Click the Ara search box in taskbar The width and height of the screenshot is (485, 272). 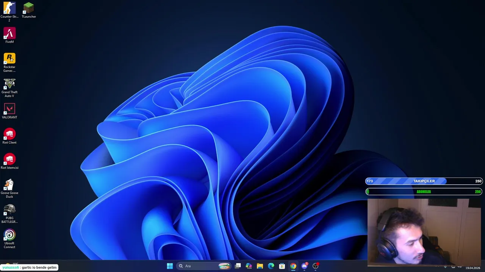point(204,266)
